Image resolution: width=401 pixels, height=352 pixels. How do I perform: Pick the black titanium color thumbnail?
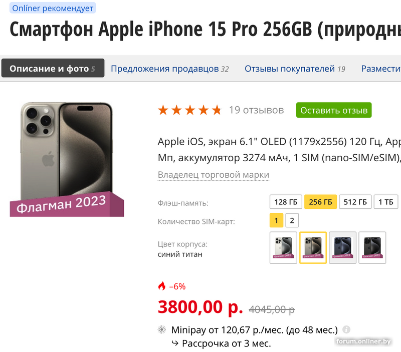coord(372,247)
